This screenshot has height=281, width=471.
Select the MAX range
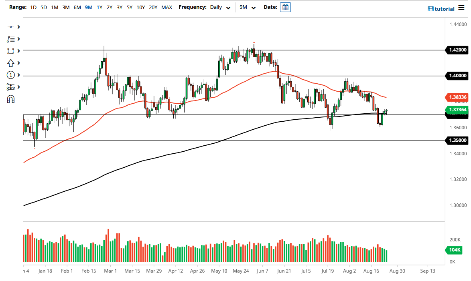click(167, 7)
